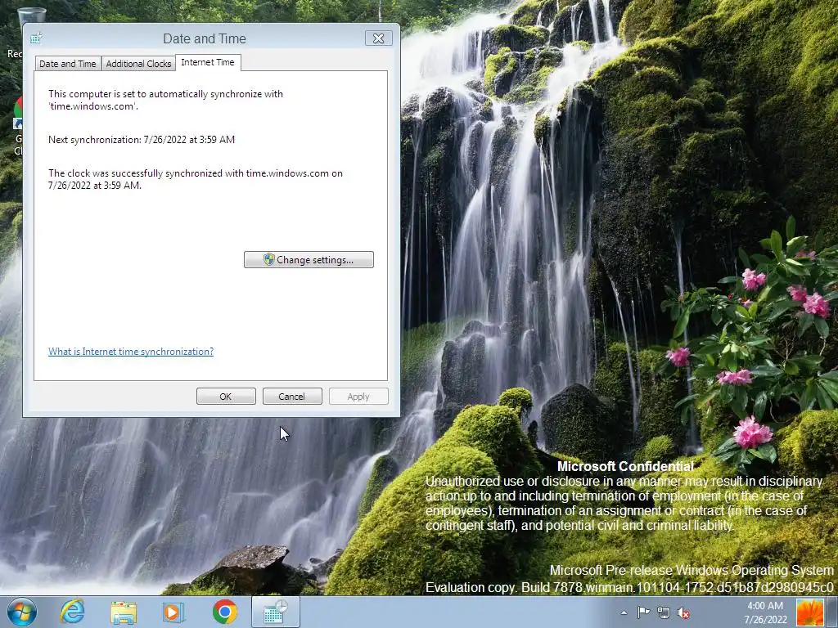Close the Date and Time dialog

tap(378, 38)
